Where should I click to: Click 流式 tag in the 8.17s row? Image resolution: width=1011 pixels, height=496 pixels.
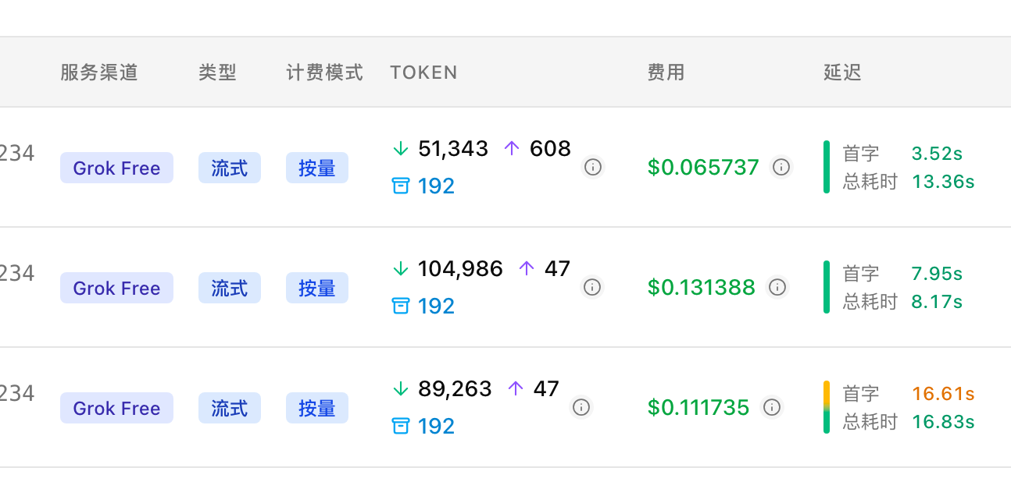230,288
